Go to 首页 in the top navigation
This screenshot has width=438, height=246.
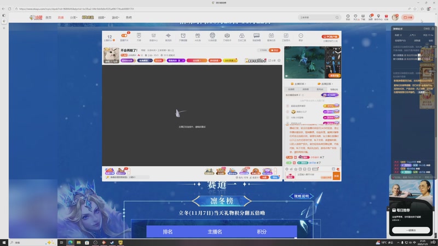coord(48,17)
